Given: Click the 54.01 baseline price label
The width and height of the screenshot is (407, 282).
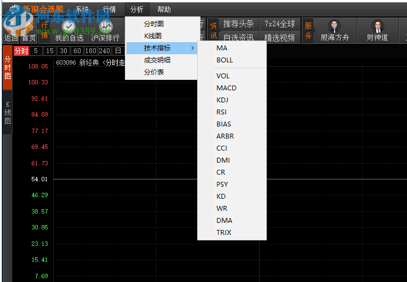Looking at the screenshot, I should click(39, 179).
